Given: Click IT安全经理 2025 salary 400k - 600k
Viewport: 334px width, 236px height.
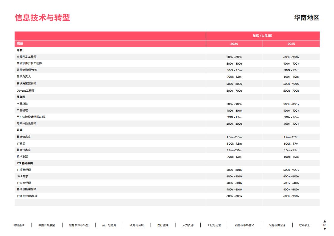Looking at the screenshot, I should click(291, 183).
